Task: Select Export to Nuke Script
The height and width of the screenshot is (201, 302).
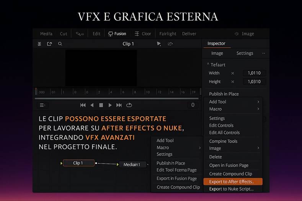Action: pos(231,189)
